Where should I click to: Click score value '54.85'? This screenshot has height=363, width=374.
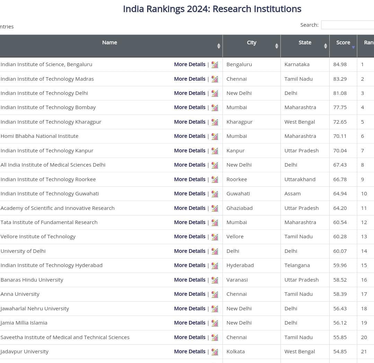coord(340,352)
